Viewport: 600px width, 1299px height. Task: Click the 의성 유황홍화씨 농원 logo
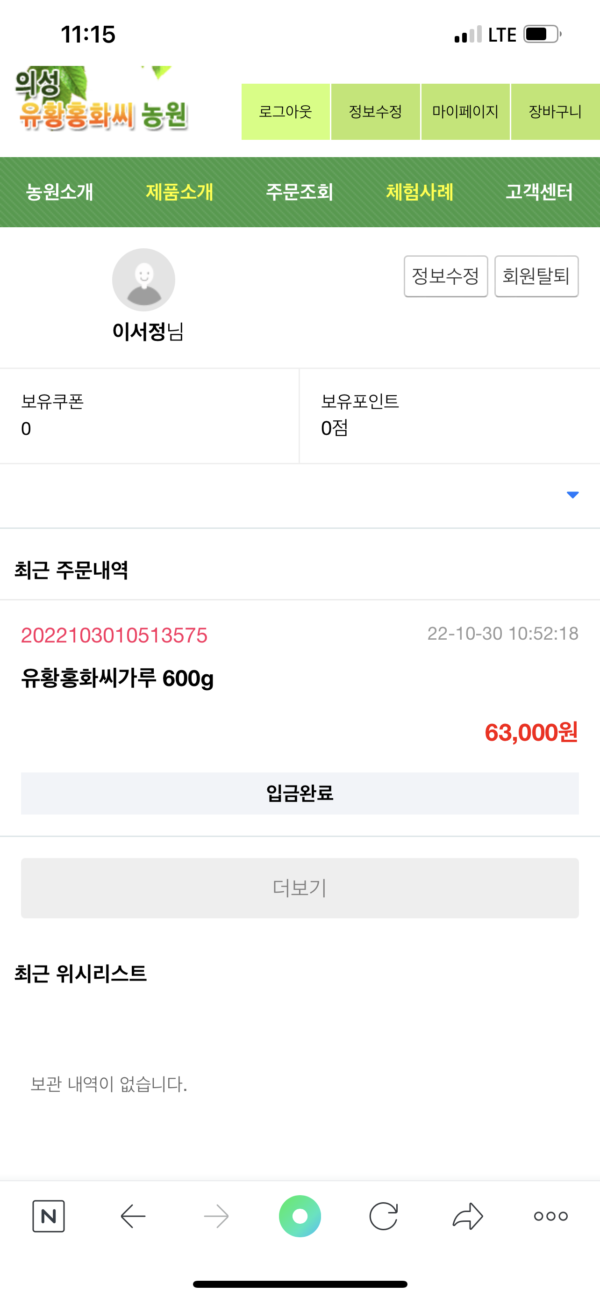pos(102,99)
